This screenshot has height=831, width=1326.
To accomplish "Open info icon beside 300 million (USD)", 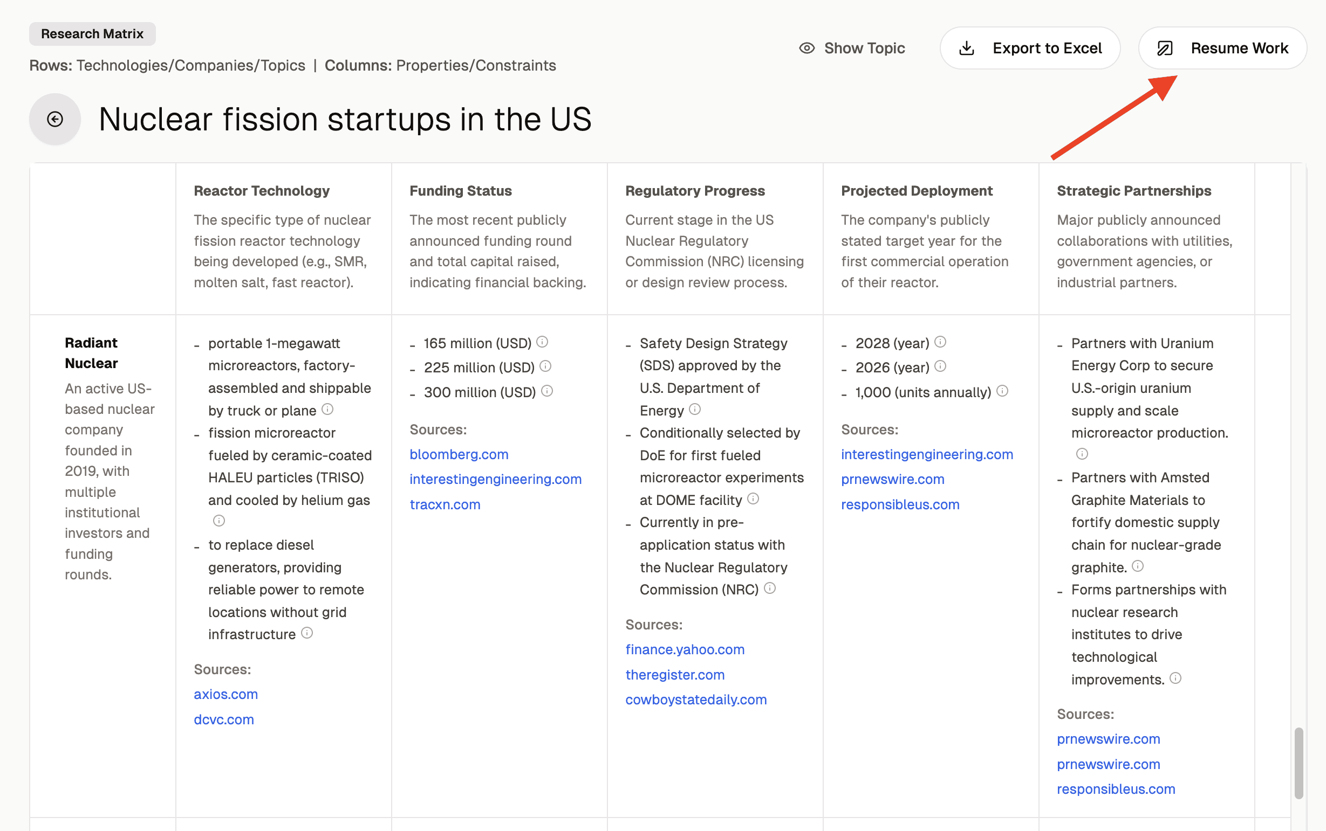I will (x=547, y=391).
